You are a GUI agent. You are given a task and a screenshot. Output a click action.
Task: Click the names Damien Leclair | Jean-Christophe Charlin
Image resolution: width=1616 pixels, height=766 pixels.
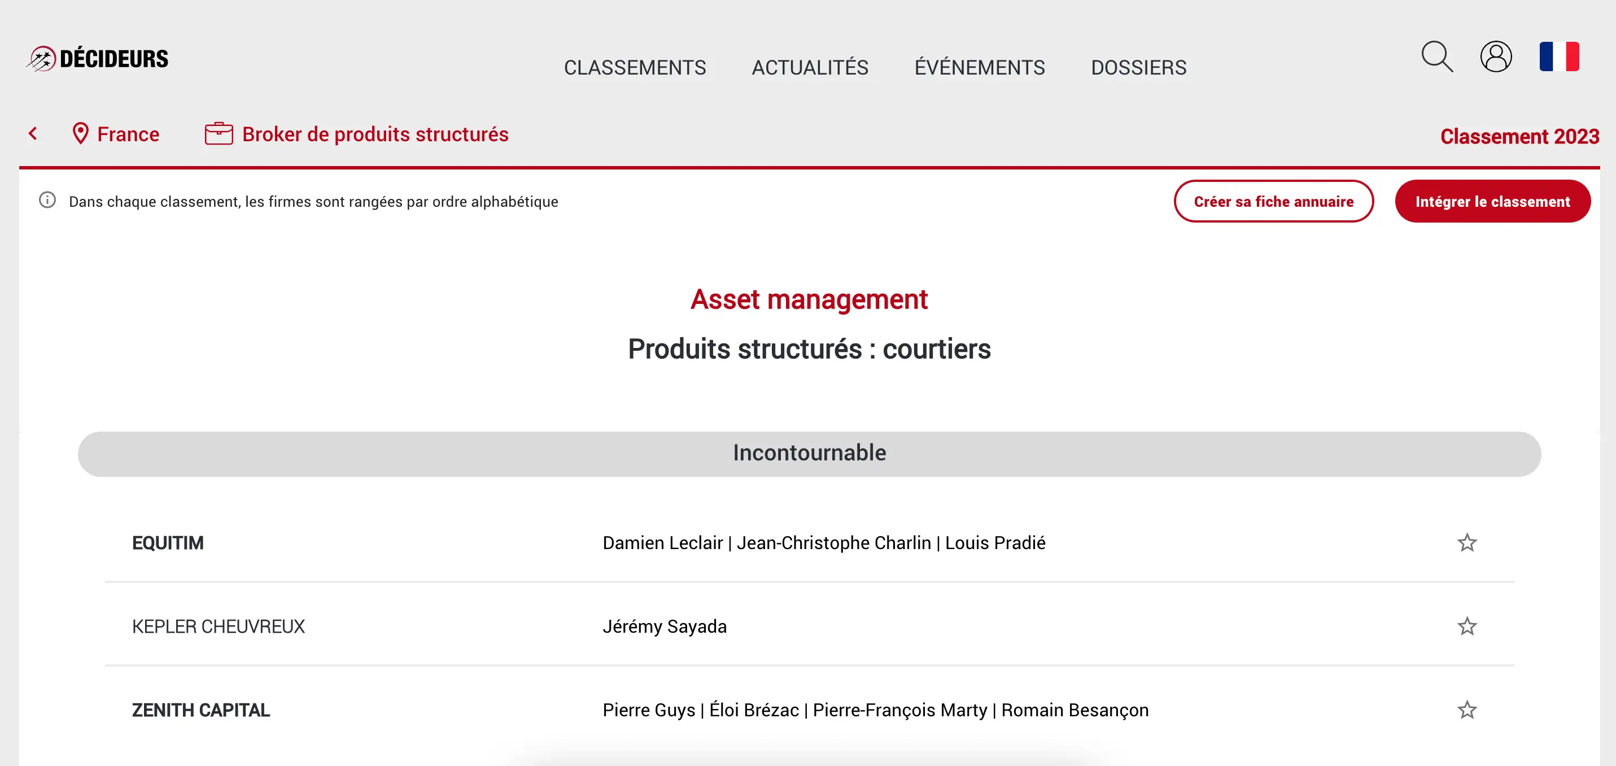(767, 542)
